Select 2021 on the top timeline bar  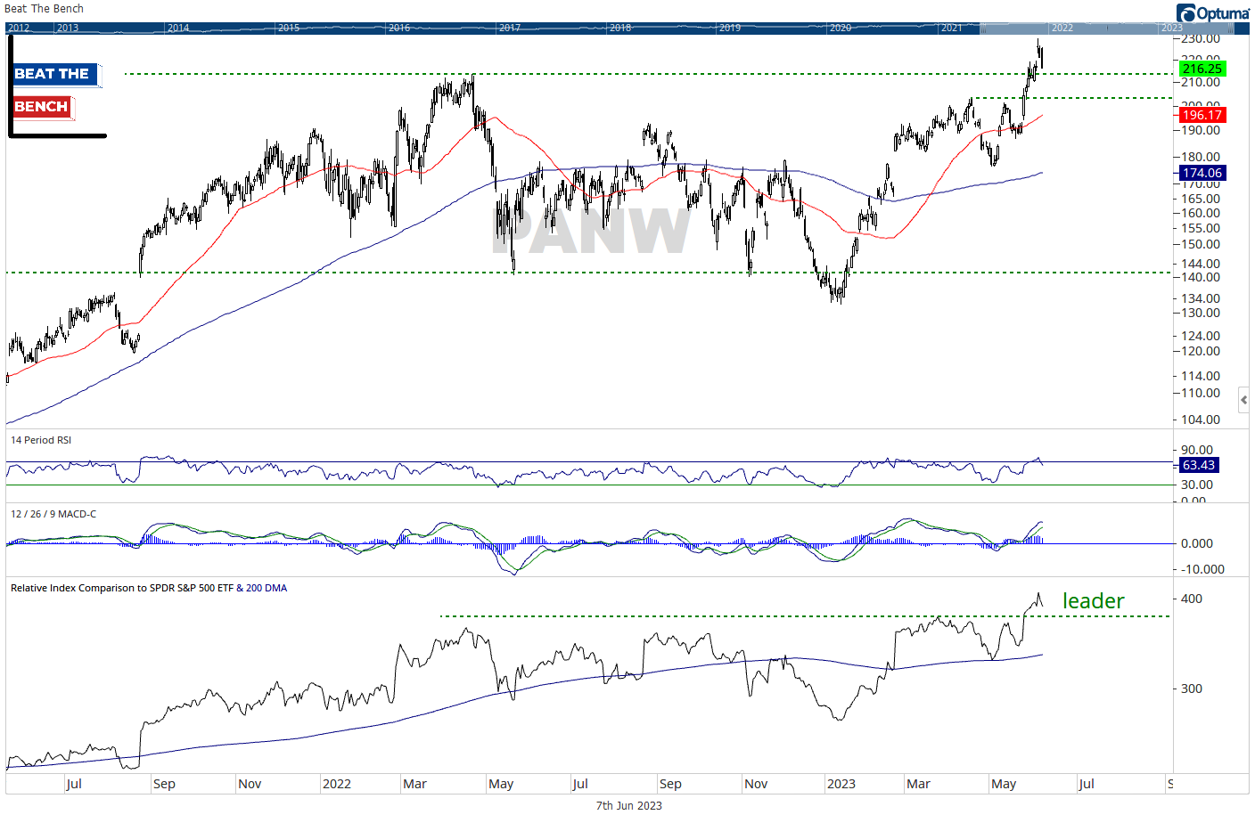(952, 28)
